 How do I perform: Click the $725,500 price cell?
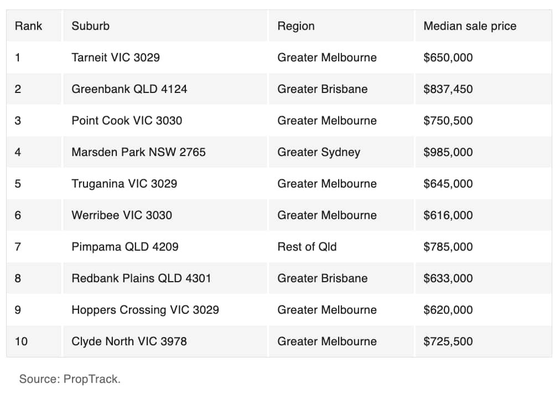pos(484,341)
